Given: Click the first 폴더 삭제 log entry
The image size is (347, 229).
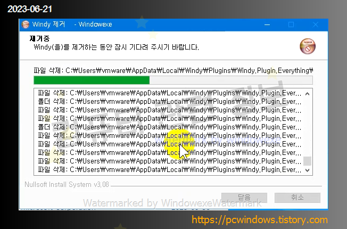Looking at the screenshot, I should pyautogui.click(x=170, y=102).
